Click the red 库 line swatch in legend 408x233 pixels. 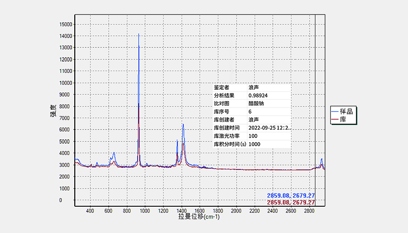(x=335, y=120)
